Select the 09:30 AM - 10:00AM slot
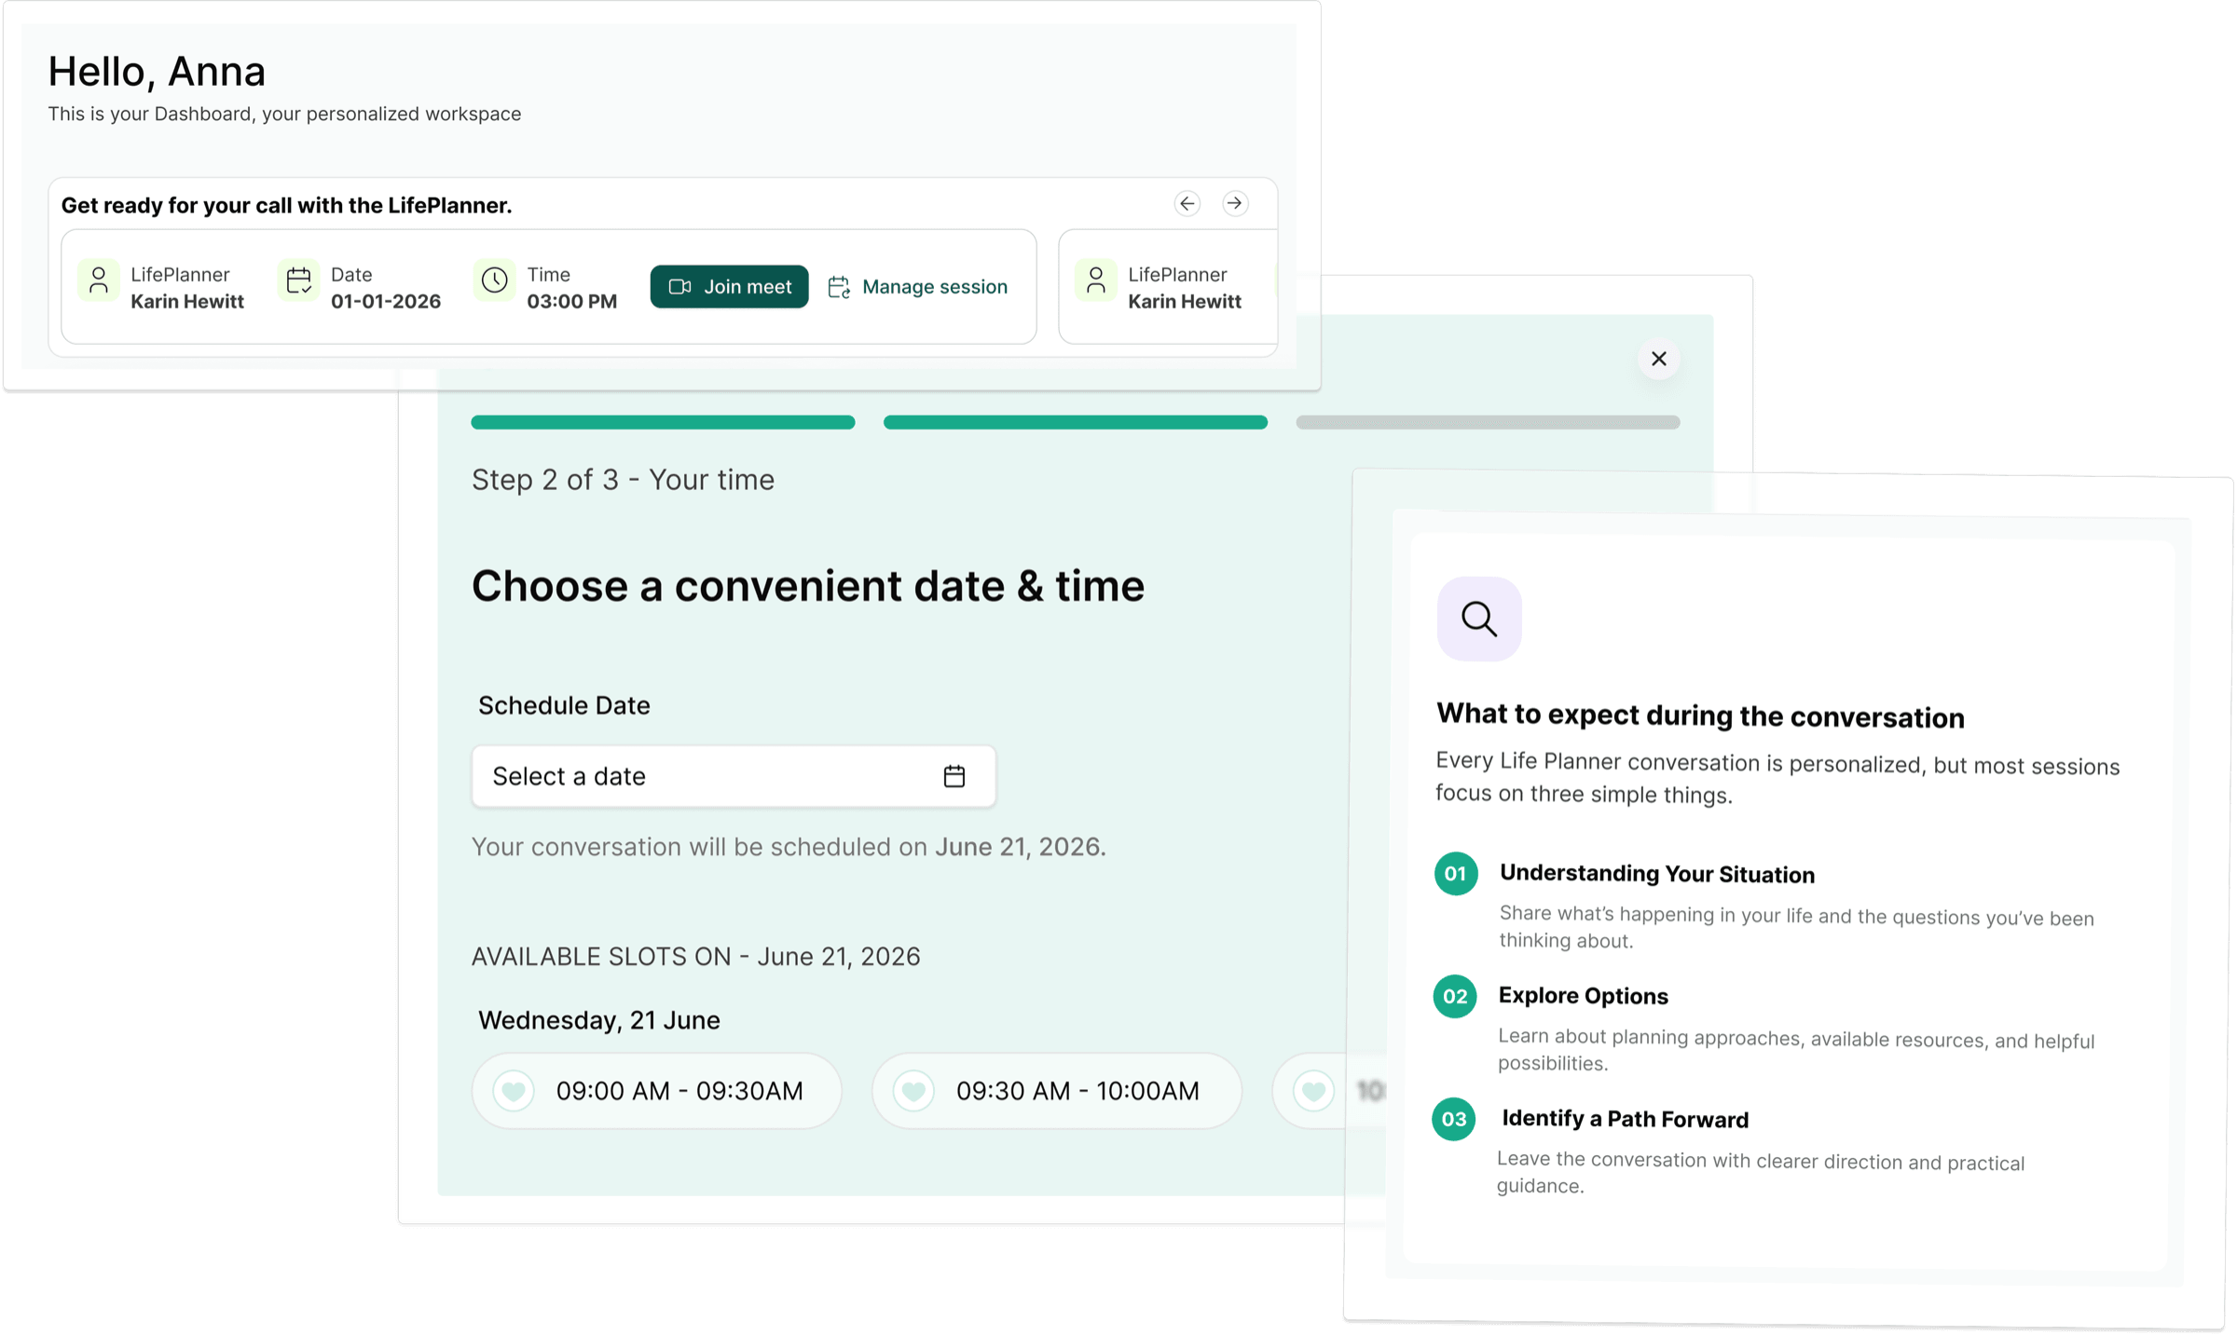This screenshot has width=2237, height=1335. [x=1056, y=1091]
